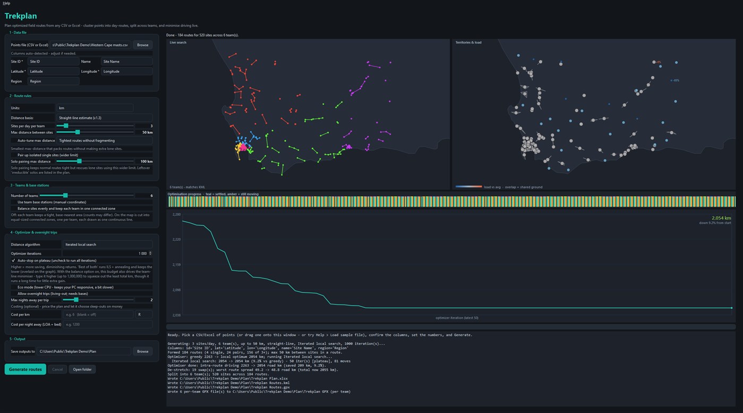Open the Tightest routes without fragmenting dropdown
This screenshot has width=743, height=413.
[x=105, y=140]
